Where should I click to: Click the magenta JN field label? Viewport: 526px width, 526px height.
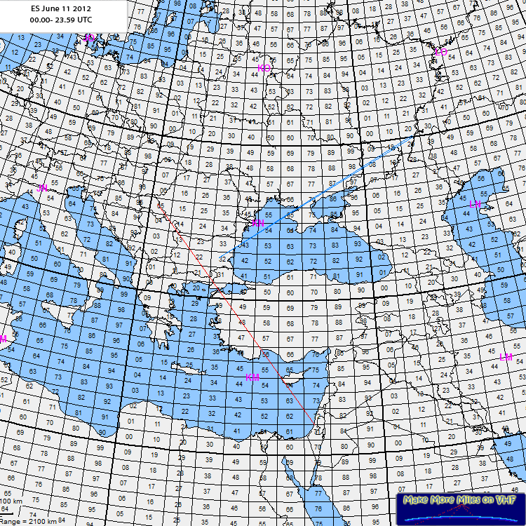[x=42, y=188]
